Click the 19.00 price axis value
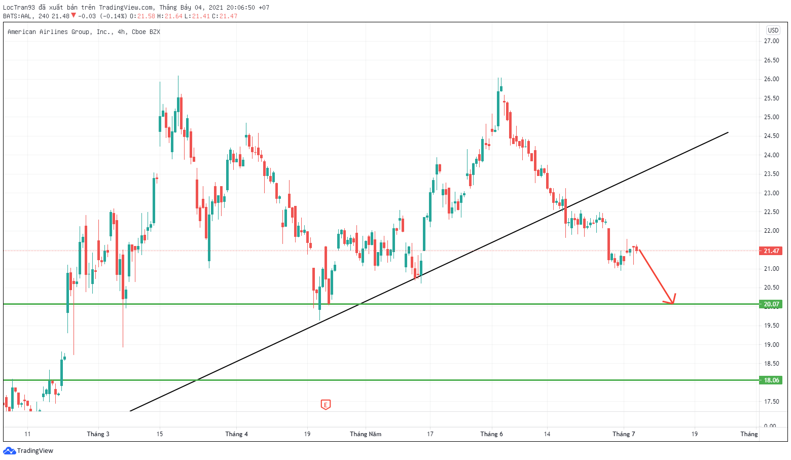Image resolution: width=791 pixels, height=460 pixels. click(771, 345)
